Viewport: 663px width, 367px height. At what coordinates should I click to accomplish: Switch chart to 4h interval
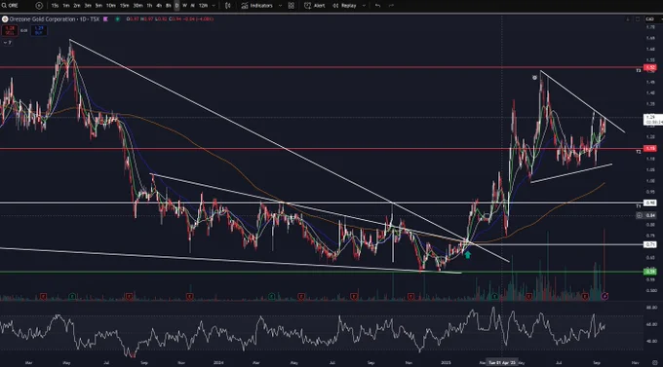pyautogui.click(x=159, y=6)
